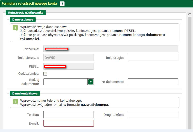Open the help question mark icon
The width and height of the screenshot is (193, 132).
(x=62, y=4)
